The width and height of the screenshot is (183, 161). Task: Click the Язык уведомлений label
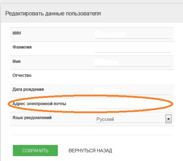32,118
